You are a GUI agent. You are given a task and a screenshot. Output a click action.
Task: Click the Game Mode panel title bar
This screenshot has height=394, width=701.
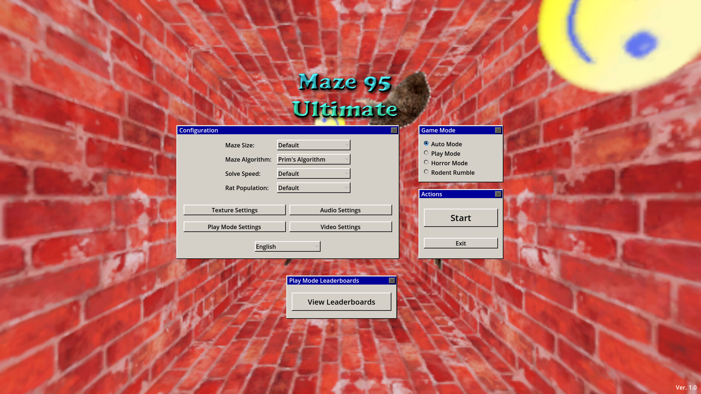(x=461, y=130)
